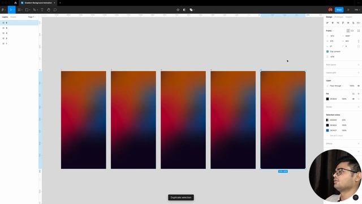362x204 pixels.
Task: Align selection to right
Action: point(338,23)
